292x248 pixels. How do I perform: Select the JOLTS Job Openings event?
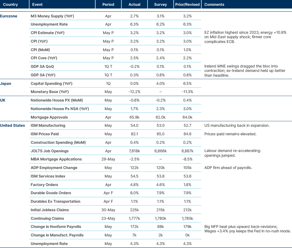[x=50, y=151]
